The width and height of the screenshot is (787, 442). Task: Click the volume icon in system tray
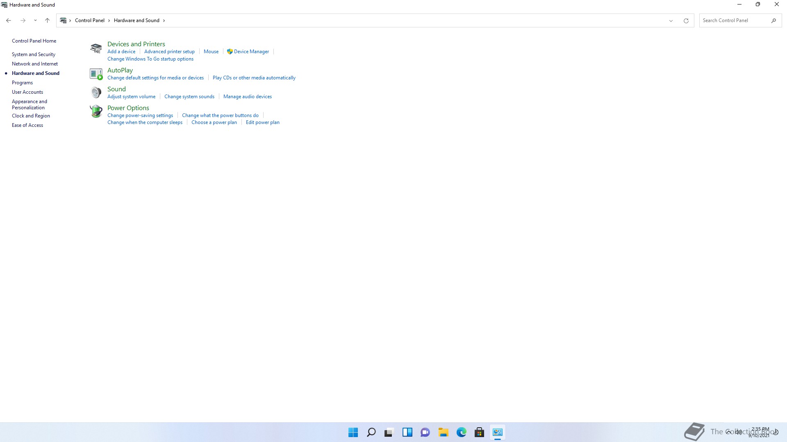pos(738,432)
